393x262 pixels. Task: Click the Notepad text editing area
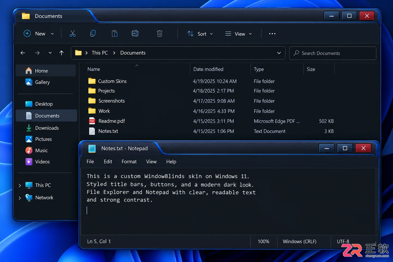click(x=228, y=201)
